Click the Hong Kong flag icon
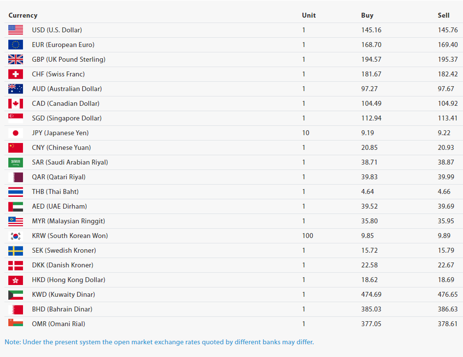Viewport: 463px width, 357px height. point(16,280)
